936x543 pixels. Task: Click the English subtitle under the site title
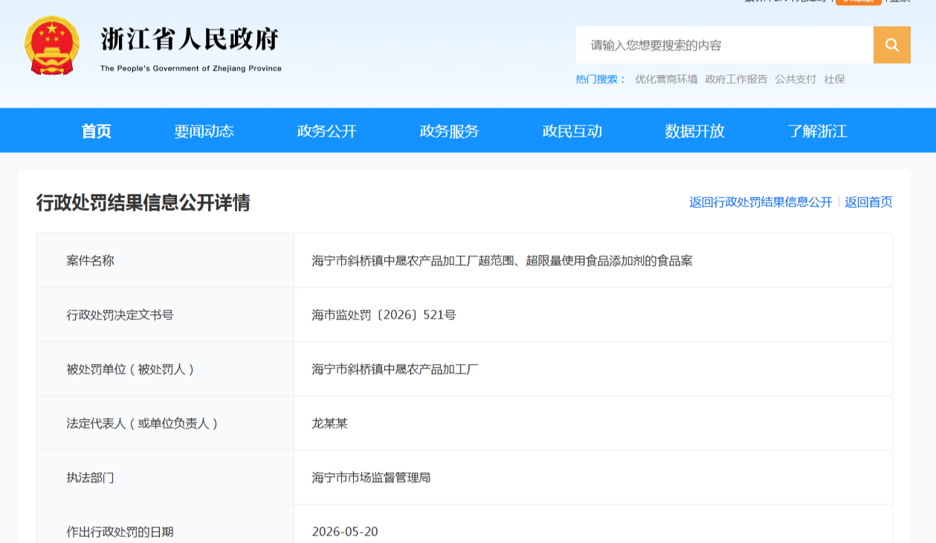[191, 68]
